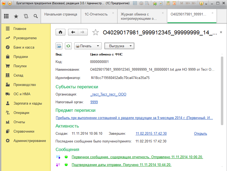Toggle the favorite star next to the document title
This screenshot has height=171, width=227.
95,32
